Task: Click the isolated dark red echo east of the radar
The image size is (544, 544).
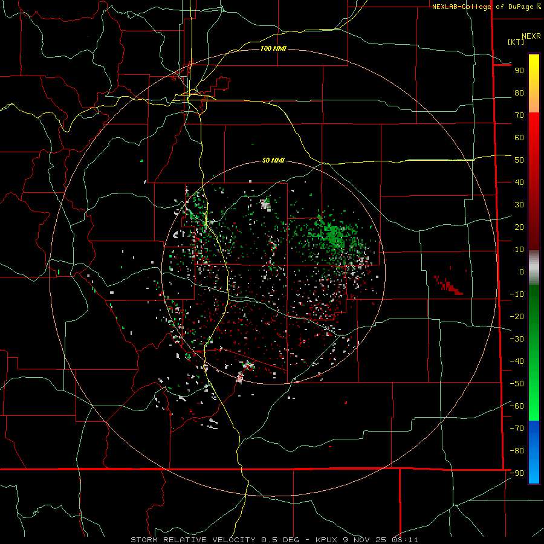Action: tap(448, 285)
